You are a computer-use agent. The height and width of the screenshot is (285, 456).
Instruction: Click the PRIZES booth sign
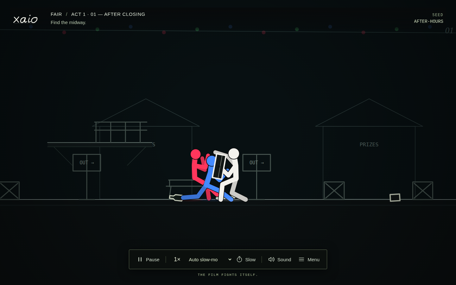(369, 144)
